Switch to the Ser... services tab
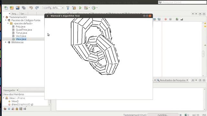Screen dimensions: 207x116 point(23,14)
